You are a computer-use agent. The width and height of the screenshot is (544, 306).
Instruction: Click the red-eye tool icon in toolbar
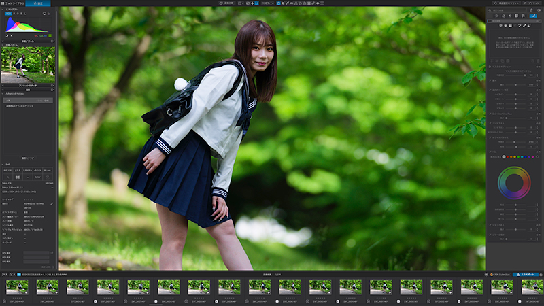[x=318, y=3]
